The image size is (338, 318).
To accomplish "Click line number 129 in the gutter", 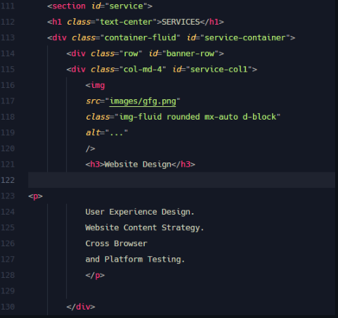I will pyautogui.click(x=8, y=291).
